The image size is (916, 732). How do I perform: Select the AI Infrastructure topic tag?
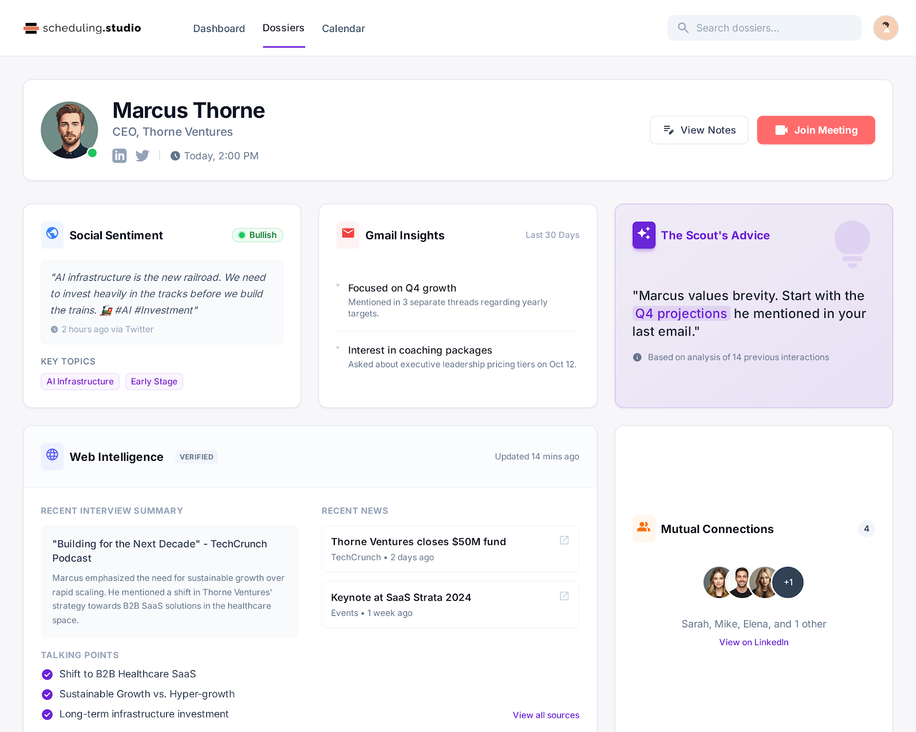click(x=80, y=381)
